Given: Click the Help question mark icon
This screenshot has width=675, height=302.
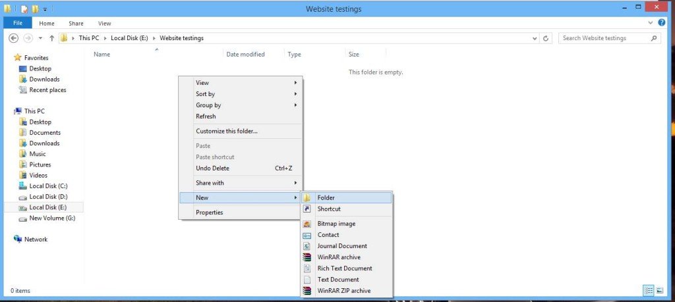Looking at the screenshot, I should tap(662, 22).
